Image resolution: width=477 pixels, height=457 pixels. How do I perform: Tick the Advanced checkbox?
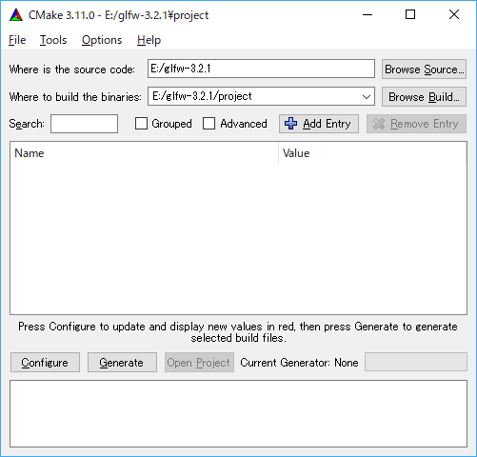pos(209,124)
